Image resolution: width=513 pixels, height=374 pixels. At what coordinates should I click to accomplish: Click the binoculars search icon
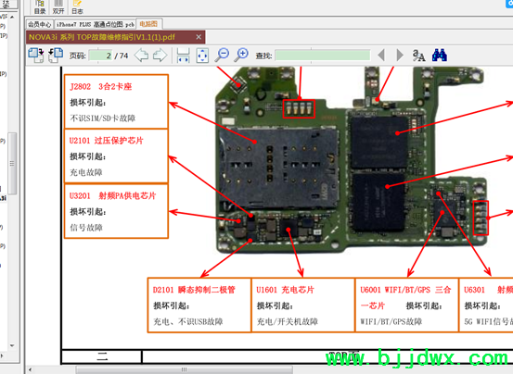[x=440, y=56]
